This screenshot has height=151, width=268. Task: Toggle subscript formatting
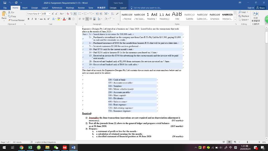pyautogui.click(x=45, y=19)
